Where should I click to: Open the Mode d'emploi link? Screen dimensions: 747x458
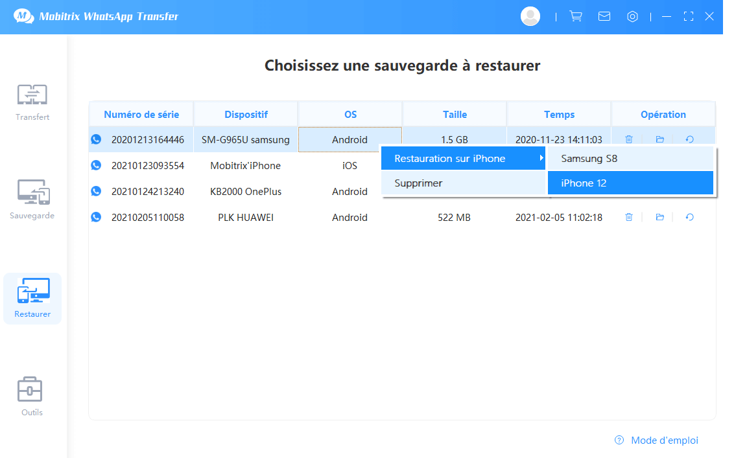click(665, 441)
